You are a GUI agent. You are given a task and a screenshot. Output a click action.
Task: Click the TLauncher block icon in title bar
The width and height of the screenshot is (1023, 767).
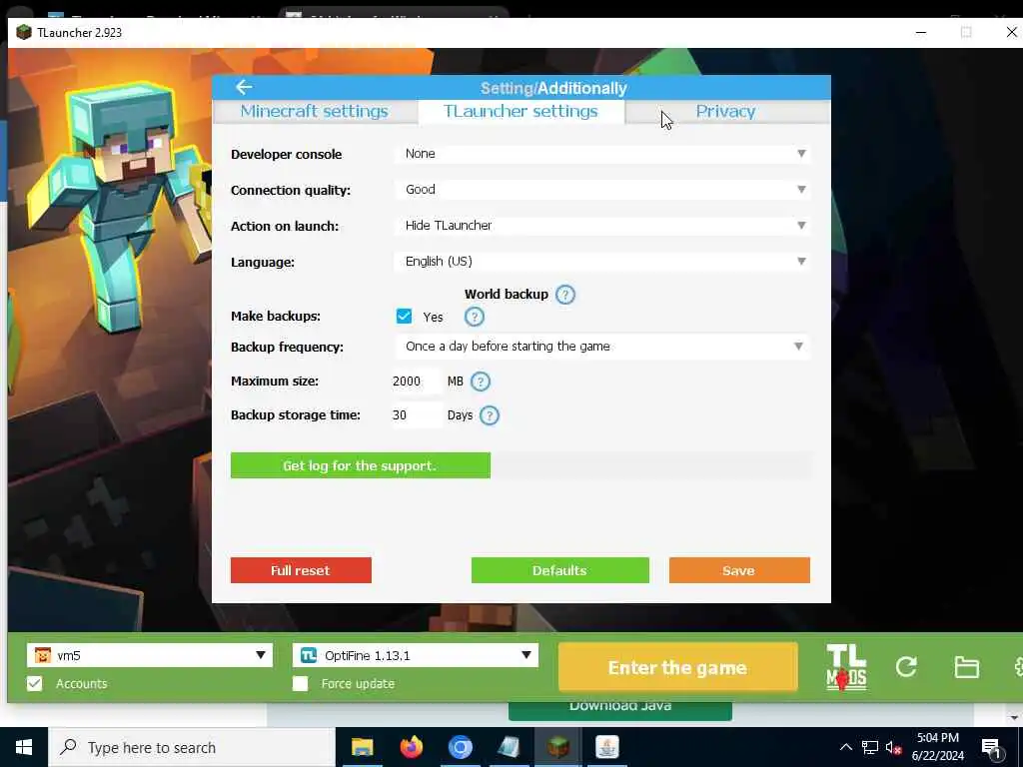[x=24, y=33]
